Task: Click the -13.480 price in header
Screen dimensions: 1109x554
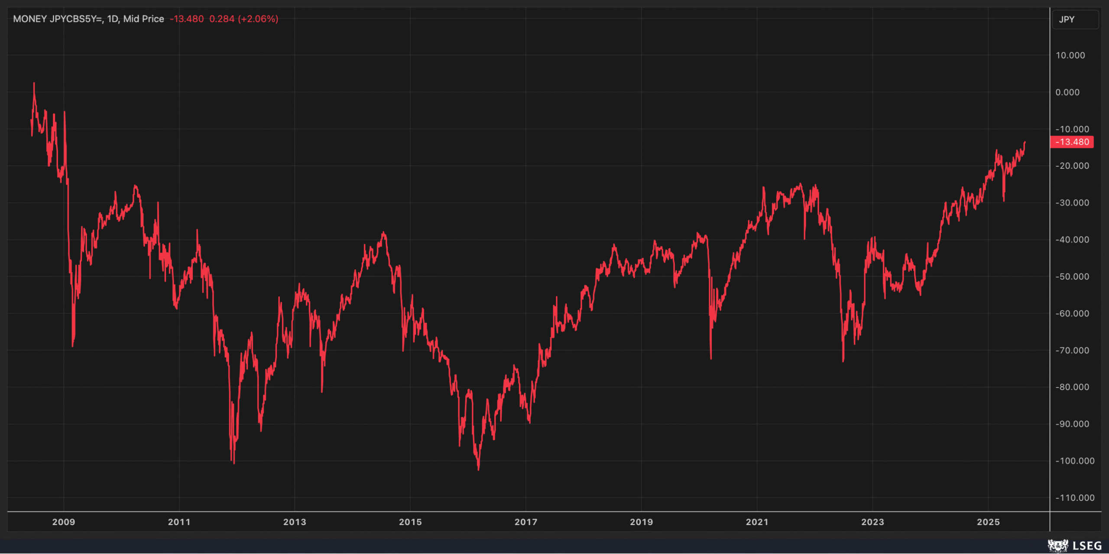Action: coord(187,19)
